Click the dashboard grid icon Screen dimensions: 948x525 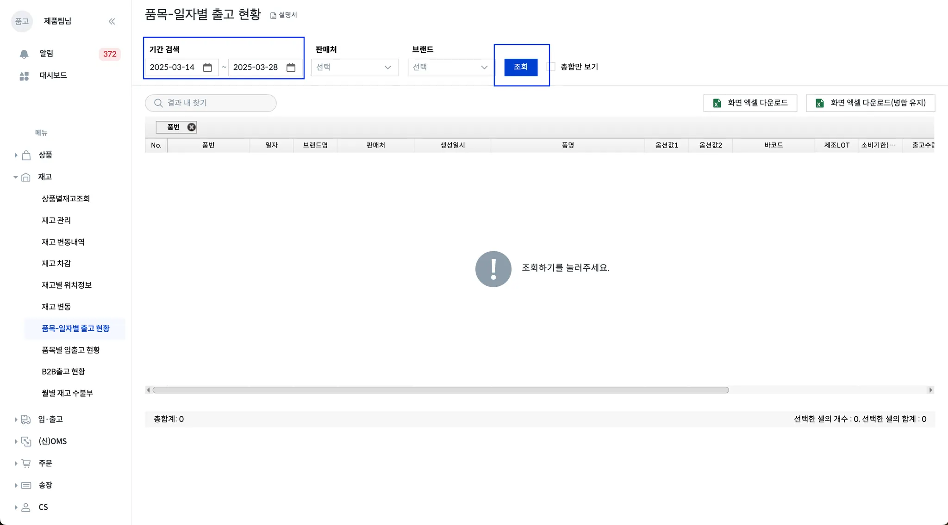pyautogui.click(x=24, y=76)
